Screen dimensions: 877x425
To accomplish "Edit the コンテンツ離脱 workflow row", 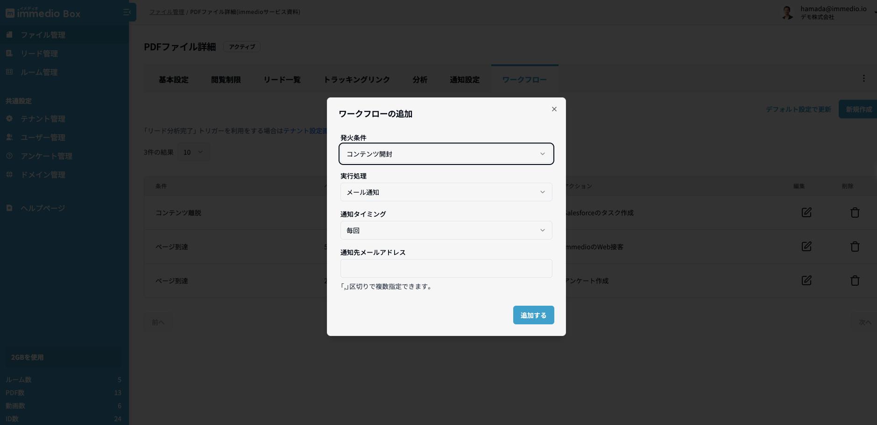I will coord(806,212).
